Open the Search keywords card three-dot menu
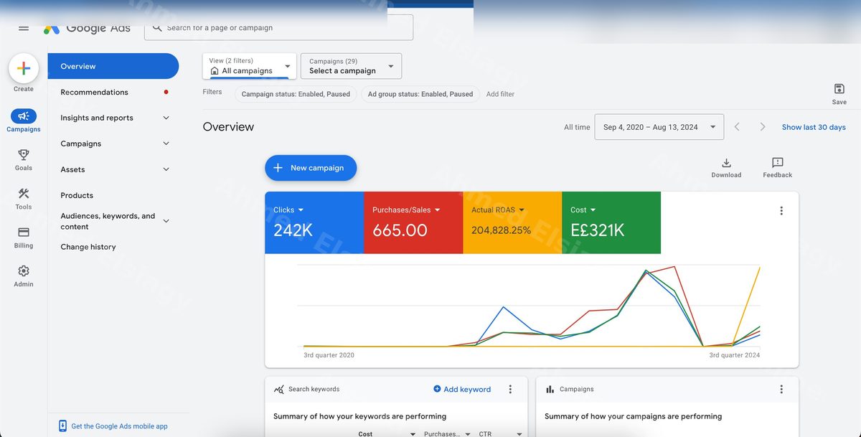This screenshot has height=437, width=861. pos(510,390)
